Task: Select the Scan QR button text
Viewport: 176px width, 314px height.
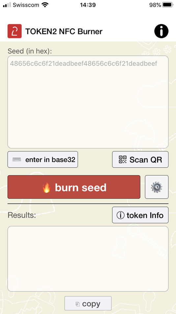Action: click(146, 160)
